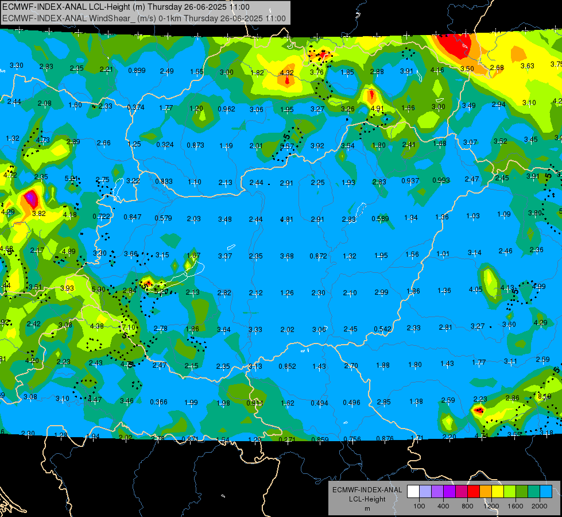Screen dimensions: 562x517
Task: Click the white swatch in the LCL-Height legend
Action: click(x=413, y=492)
